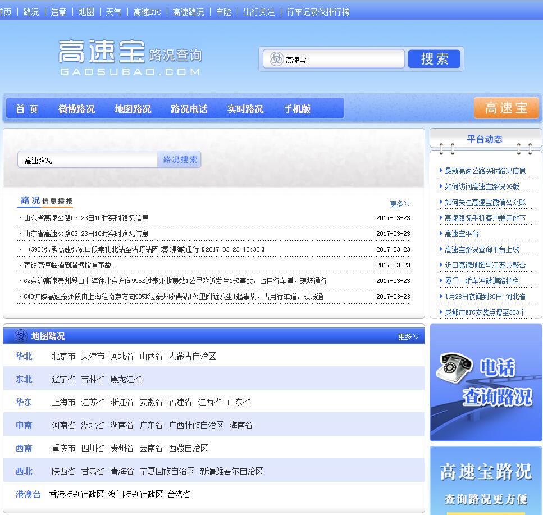Open the 微博路况 navigation tab

coord(77,109)
